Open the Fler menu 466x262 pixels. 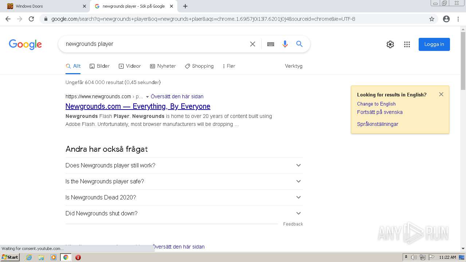click(229, 66)
